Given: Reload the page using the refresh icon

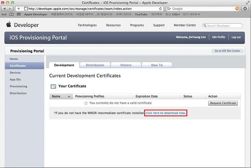Looking at the screenshot, I should 160,9.
